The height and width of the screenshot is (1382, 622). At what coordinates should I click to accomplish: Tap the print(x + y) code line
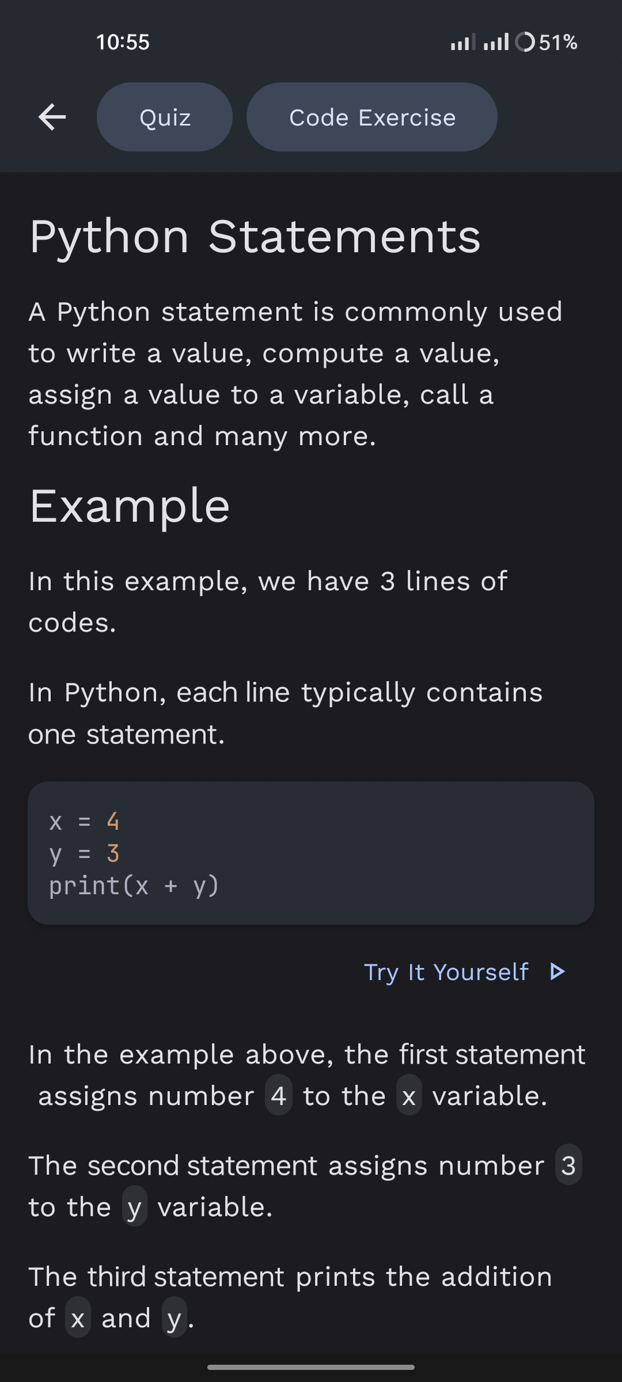click(134, 886)
